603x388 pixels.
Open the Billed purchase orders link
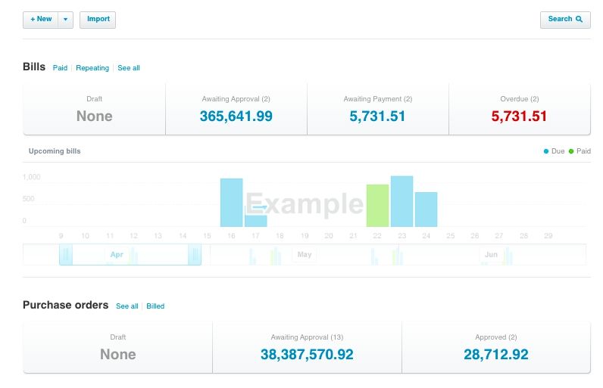point(155,306)
